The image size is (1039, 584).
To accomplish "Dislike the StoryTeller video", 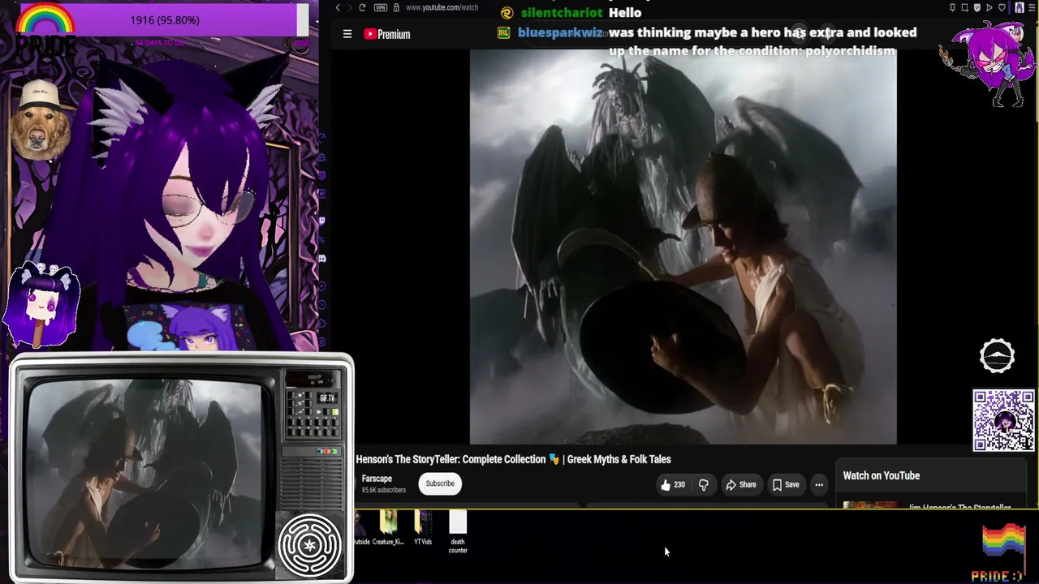I will (x=704, y=485).
